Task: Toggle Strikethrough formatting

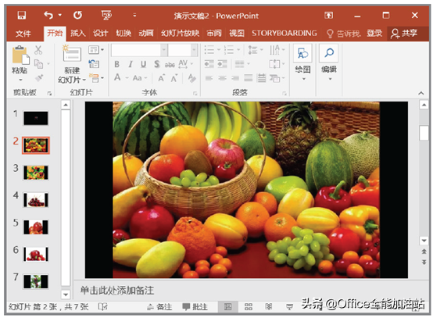Action: click(170, 65)
